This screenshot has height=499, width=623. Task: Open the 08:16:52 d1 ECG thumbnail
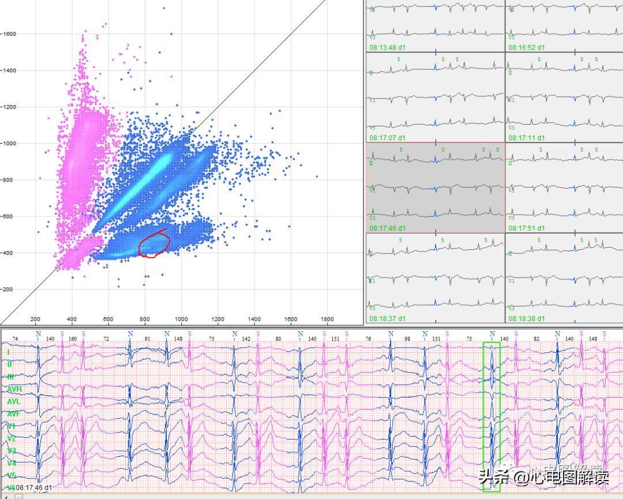564,26
